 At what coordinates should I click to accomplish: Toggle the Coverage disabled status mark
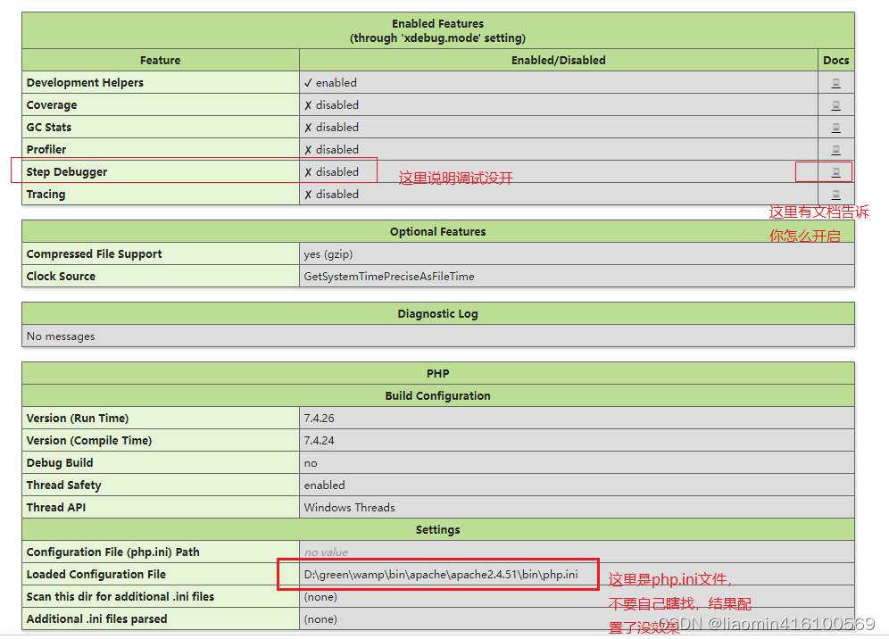pyautogui.click(x=310, y=104)
